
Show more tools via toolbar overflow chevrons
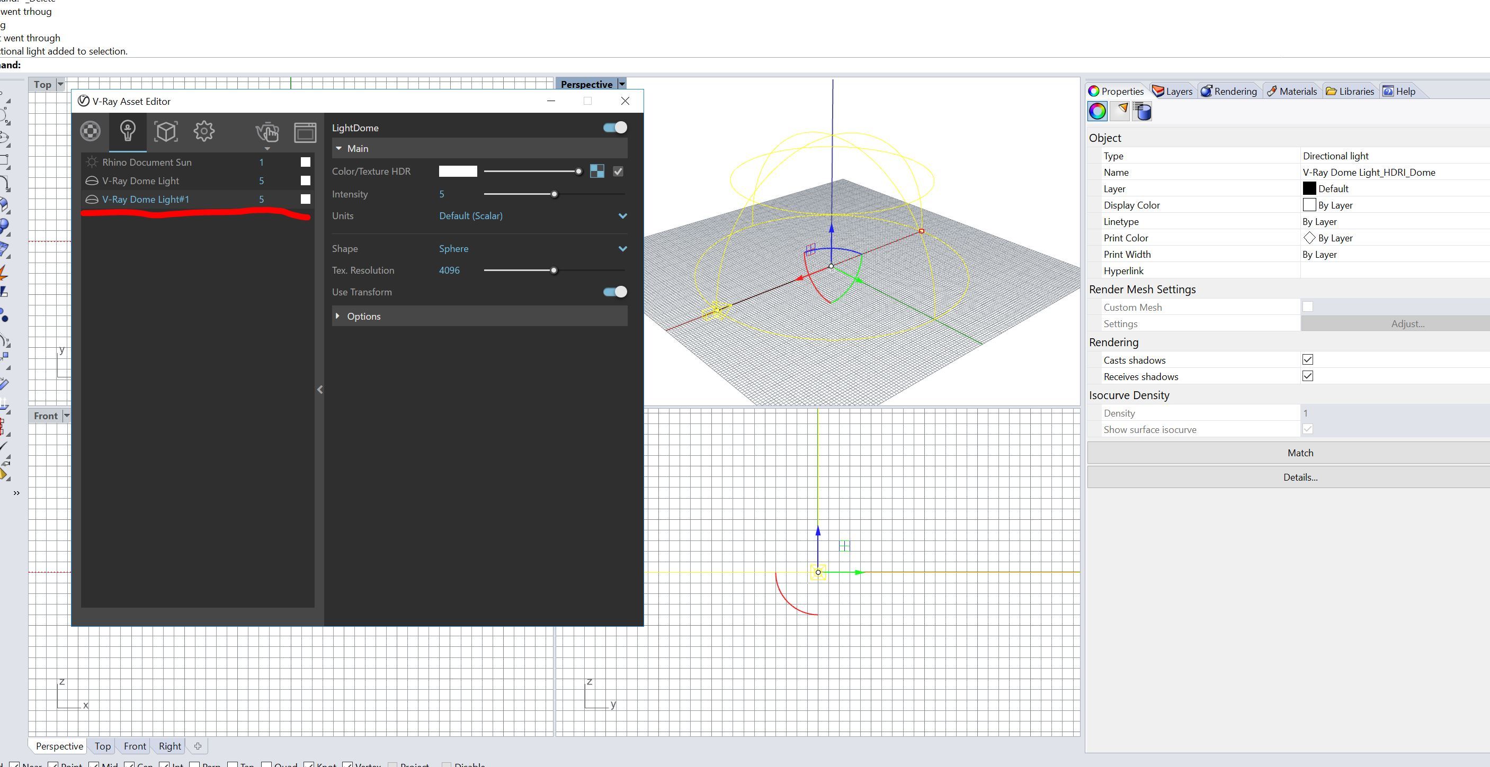(17, 493)
